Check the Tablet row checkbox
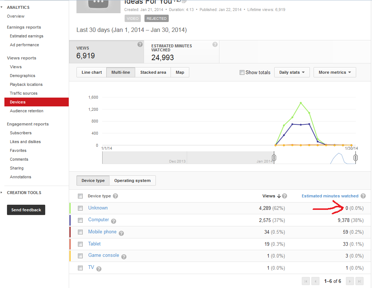This screenshot has width=372, height=288. pos(81,244)
